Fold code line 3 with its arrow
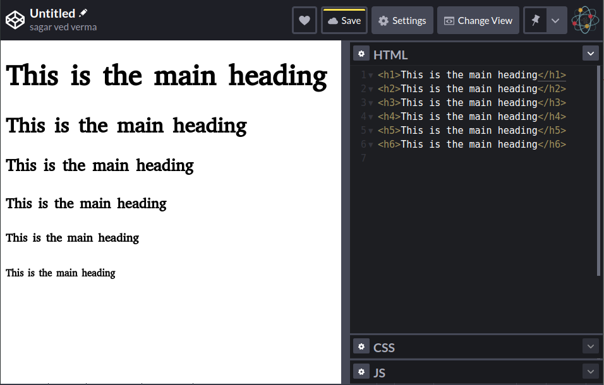Image resolution: width=604 pixels, height=385 pixels. tap(371, 103)
